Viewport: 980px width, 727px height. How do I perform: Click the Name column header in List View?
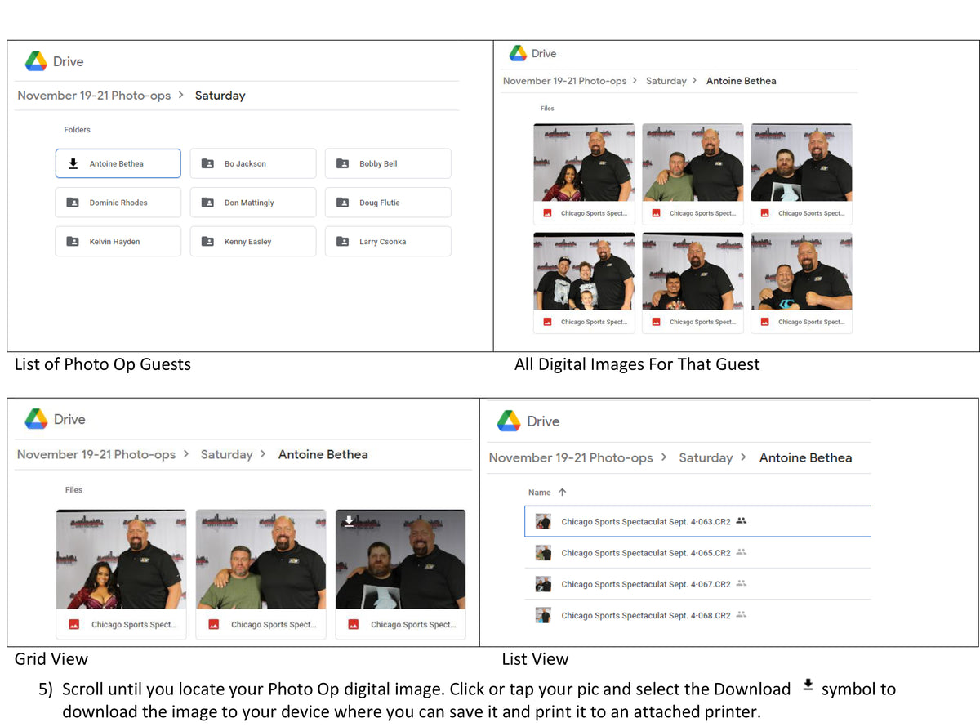pos(540,493)
